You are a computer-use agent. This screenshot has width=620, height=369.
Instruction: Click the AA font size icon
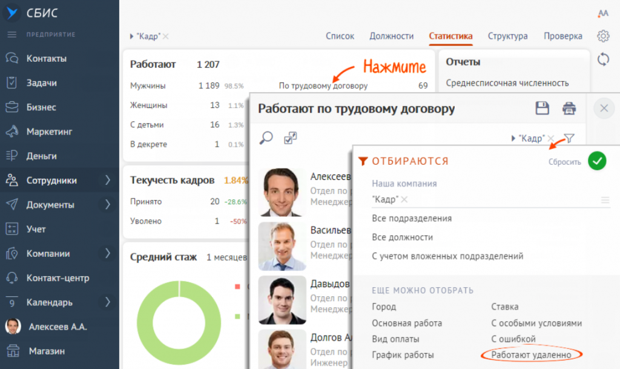tap(603, 13)
